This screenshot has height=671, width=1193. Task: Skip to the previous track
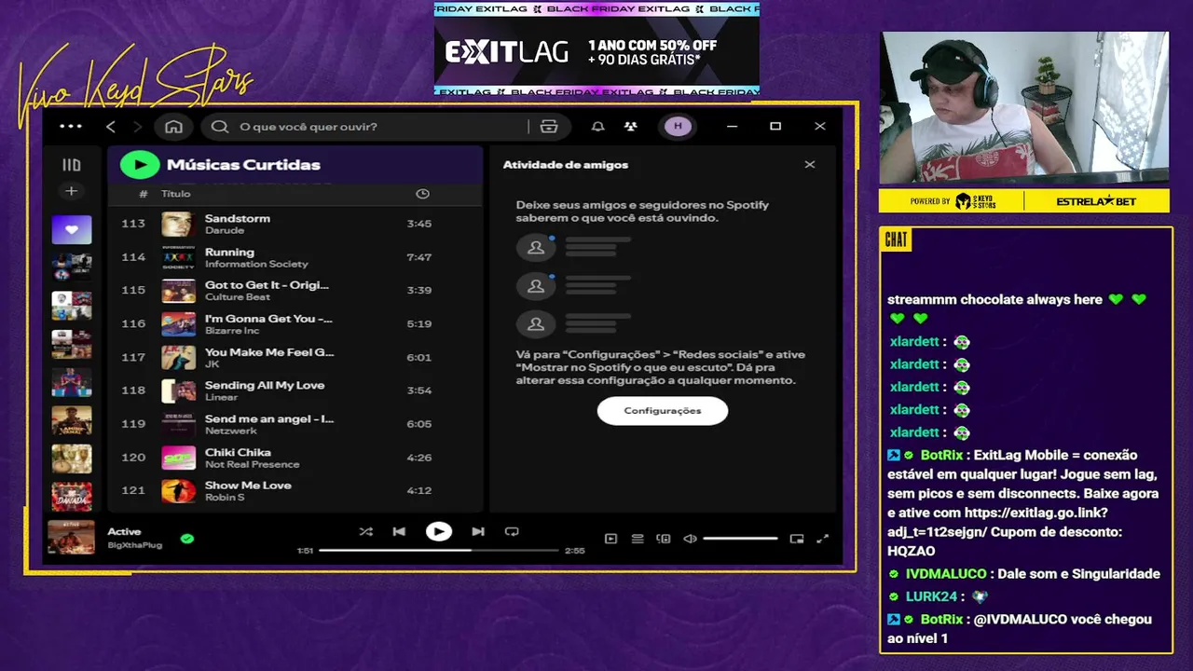(x=399, y=531)
